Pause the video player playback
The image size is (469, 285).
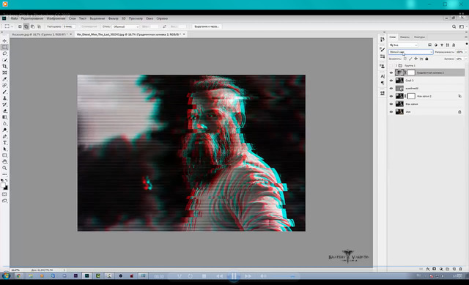(234, 275)
